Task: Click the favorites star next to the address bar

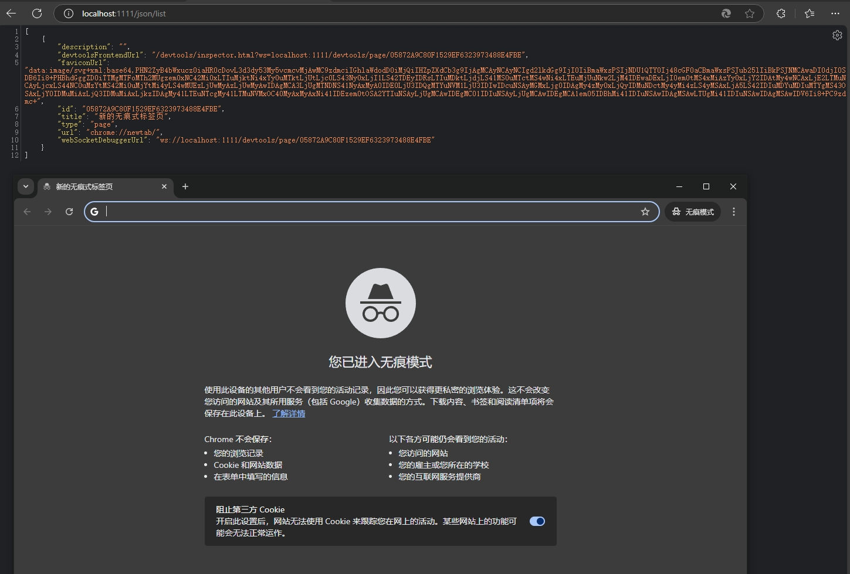Action: click(750, 13)
